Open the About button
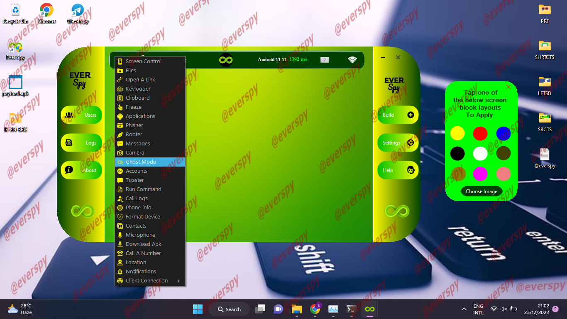The width and height of the screenshot is (567, 319). pos(81,170)
